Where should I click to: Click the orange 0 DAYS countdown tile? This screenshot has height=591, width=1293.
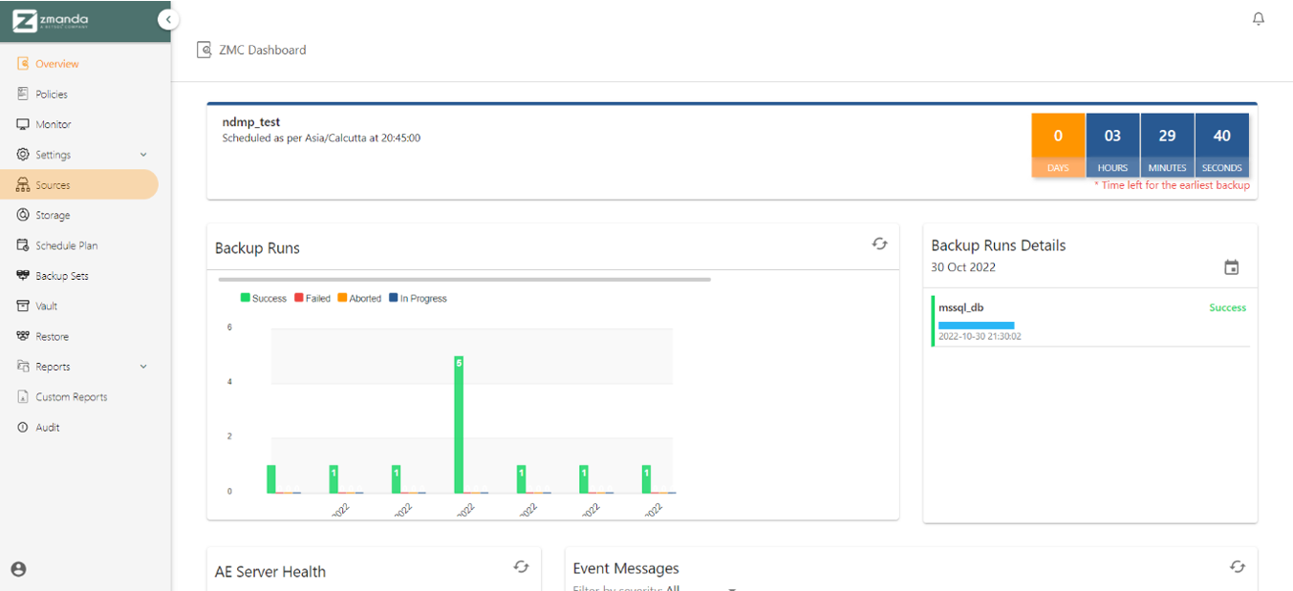click(x=1058, y=145)
